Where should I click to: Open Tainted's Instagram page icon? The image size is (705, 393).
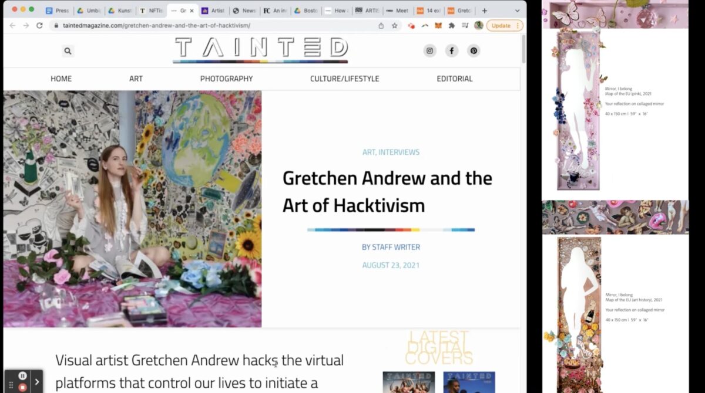coord(429,51)
